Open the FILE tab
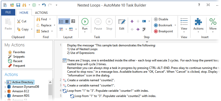 tap(8, 12)
